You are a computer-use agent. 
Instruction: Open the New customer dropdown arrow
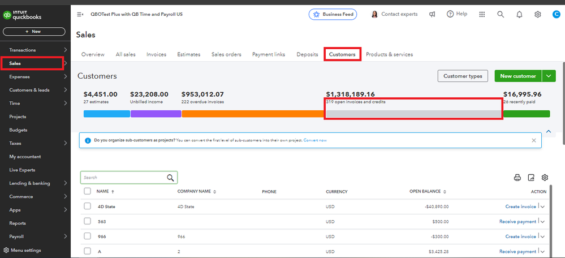coord(549,76)
